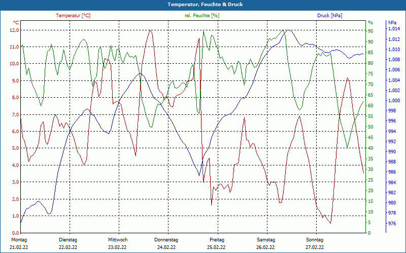The width and height of the screenshot is (406, 253).
Task: Click the Freitag 25.02.22 date label
Action: [x=216, y=243]
